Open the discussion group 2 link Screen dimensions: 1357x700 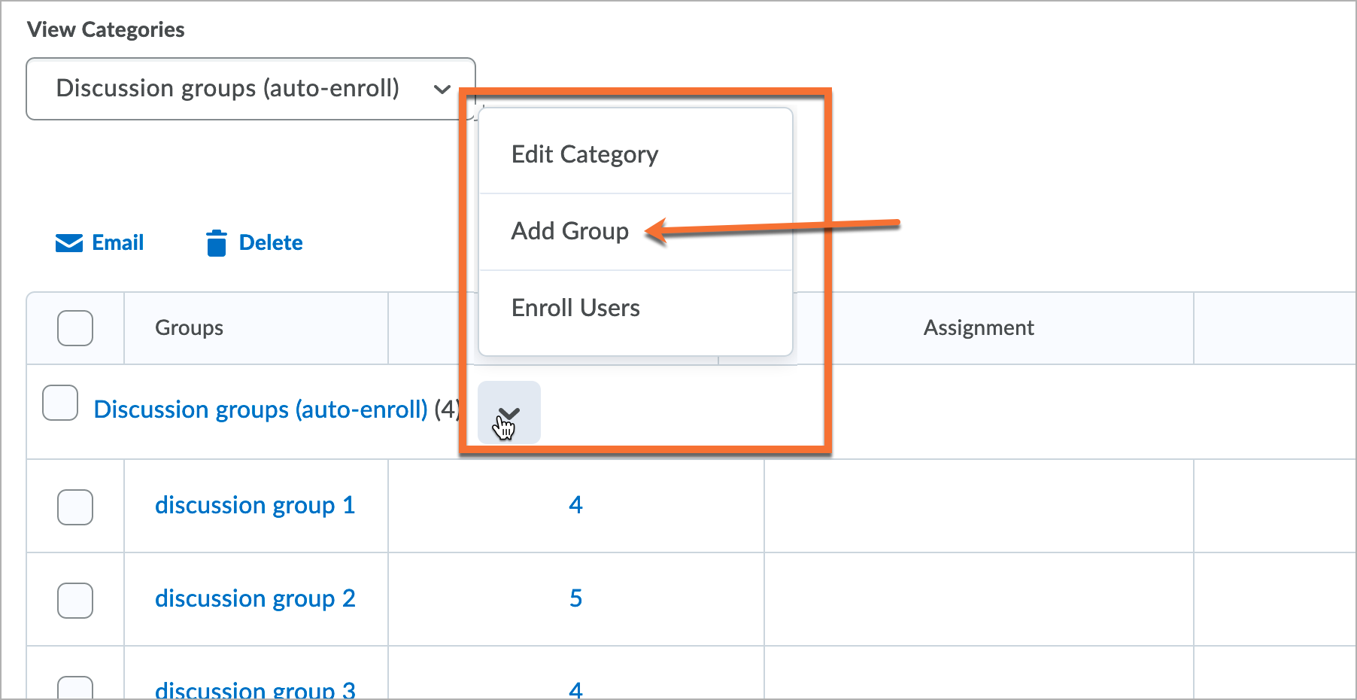click(254, 598)
